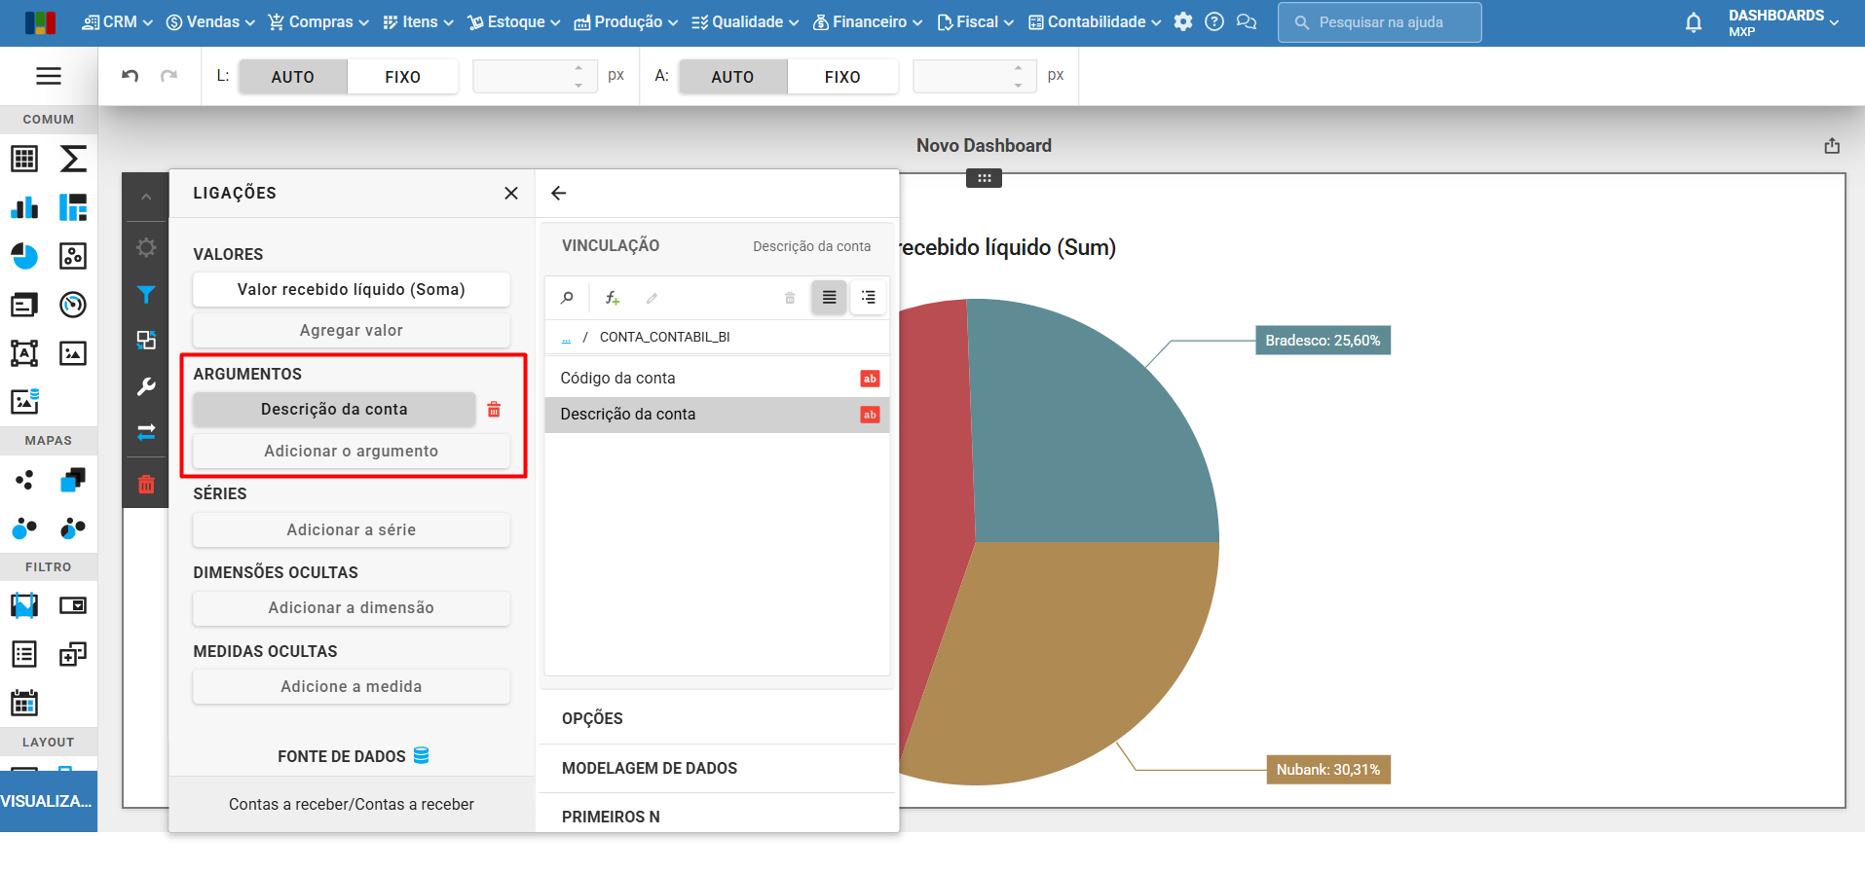Remove the Descrição da conta argument
1865x873 pixels.
coord(494,410)
